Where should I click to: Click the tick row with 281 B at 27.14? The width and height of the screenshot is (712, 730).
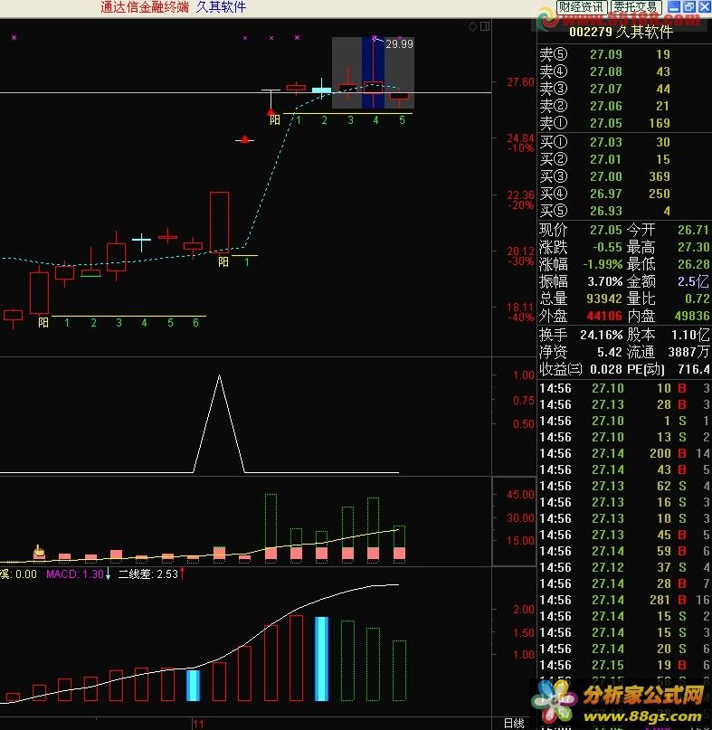coord(624,600)
